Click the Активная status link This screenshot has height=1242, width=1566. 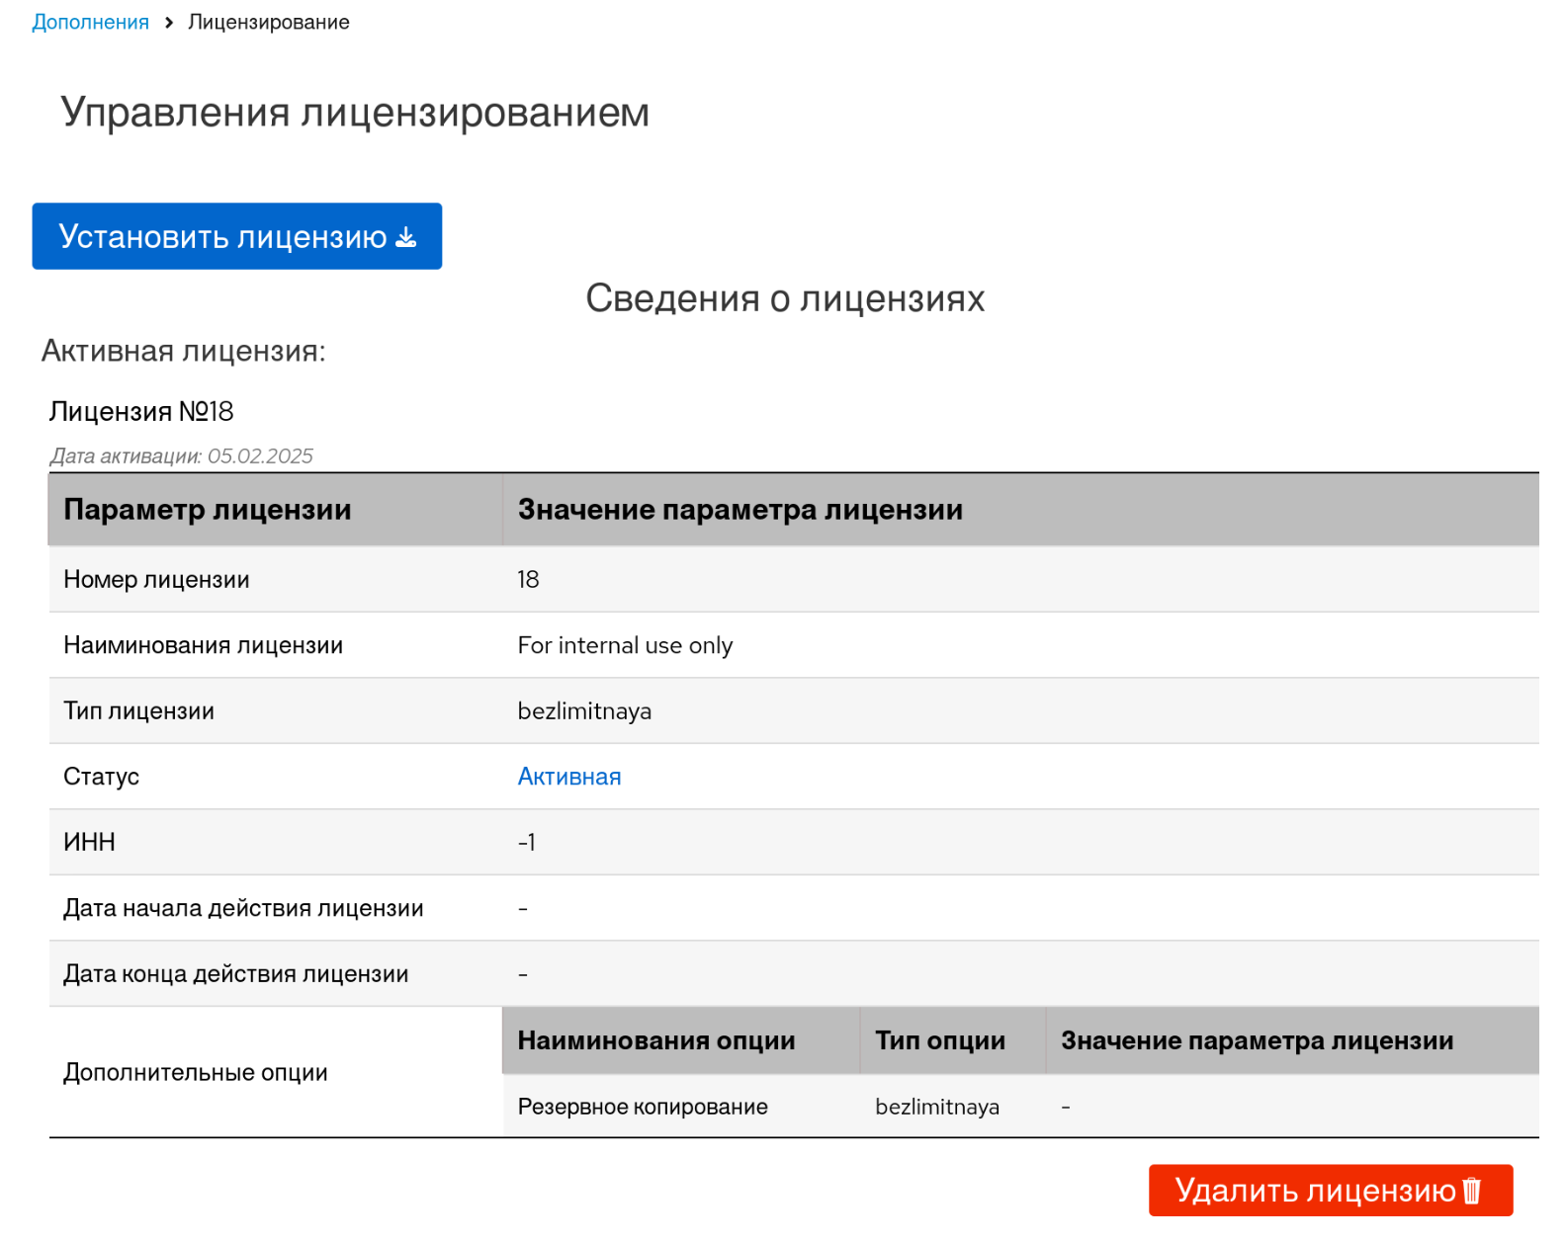[x=568, y=777]
